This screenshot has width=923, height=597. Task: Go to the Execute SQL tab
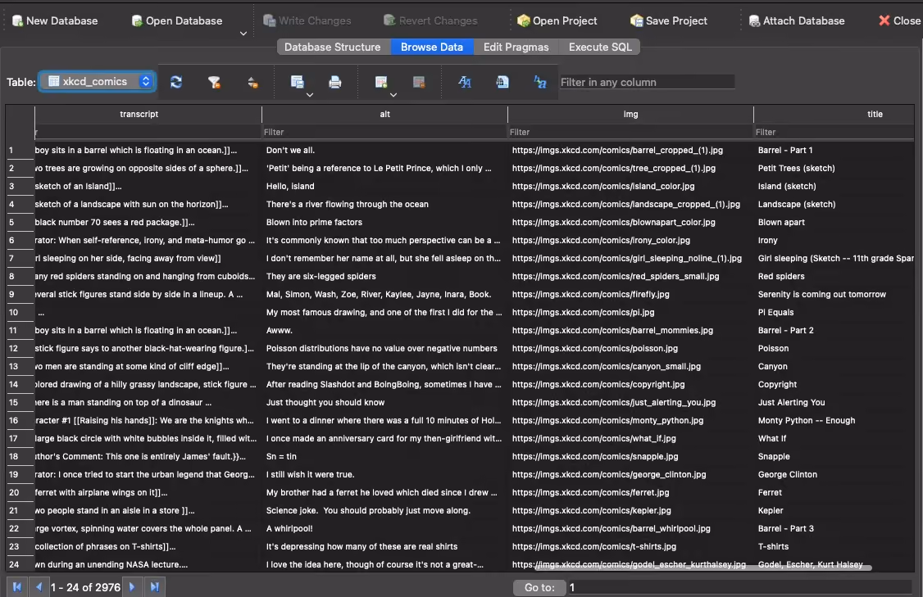pyautogui.click(x=600, y=47)
